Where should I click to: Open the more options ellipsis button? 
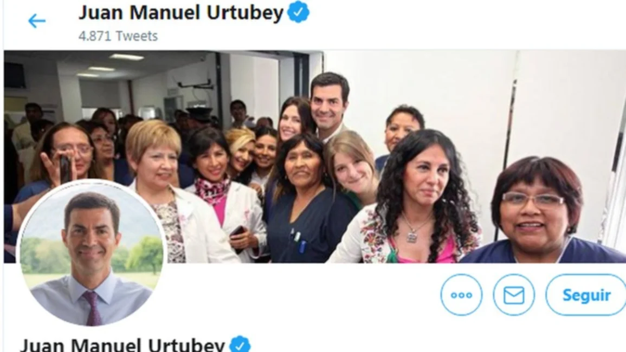tap(461, 295)
